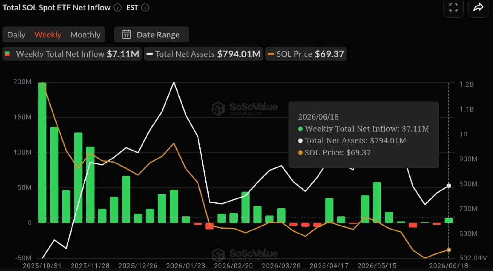Toggle the Weekly Total Net Inflow legend series
The height and width of the screenshot is (271, 493).
click(x=72, y=54)
